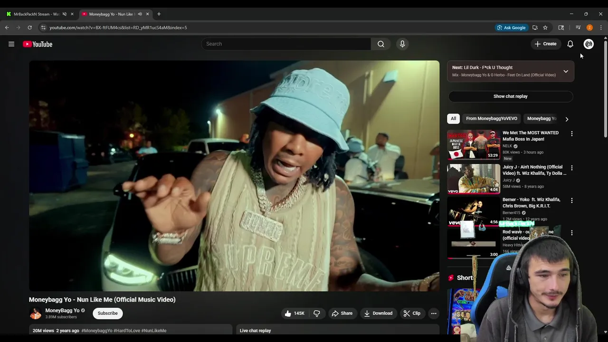Open the YouTube account avatar menu
The image size is (608, 342).
(x=589, y=44)
